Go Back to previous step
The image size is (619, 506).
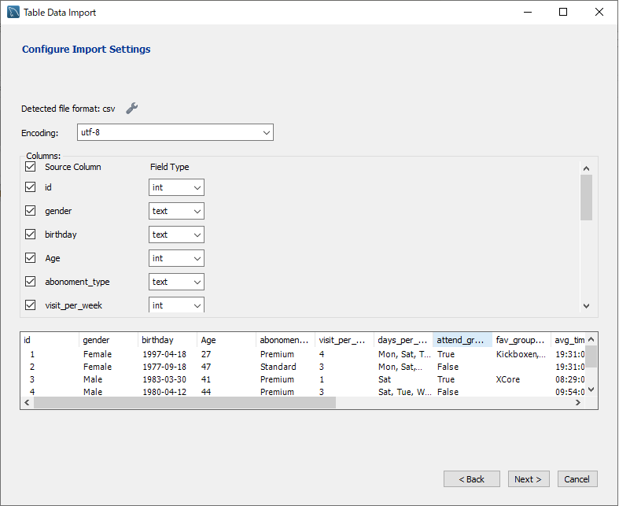[472, 479]
